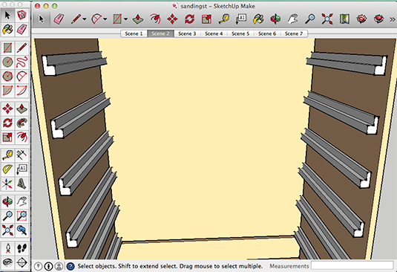This screenshot has width=397, height=272.
Task: Choose the Arc tool in the top toolbar
Action: coord(96,19)
